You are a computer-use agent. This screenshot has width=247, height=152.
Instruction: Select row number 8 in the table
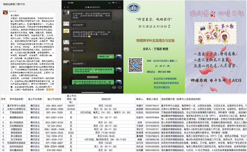(x=3, y=133)
